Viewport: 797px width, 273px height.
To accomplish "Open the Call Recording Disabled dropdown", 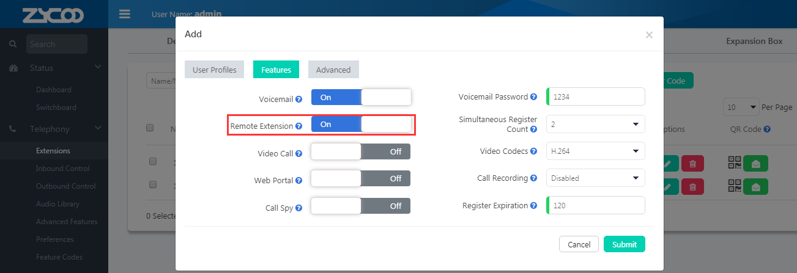I will point(596,178).
